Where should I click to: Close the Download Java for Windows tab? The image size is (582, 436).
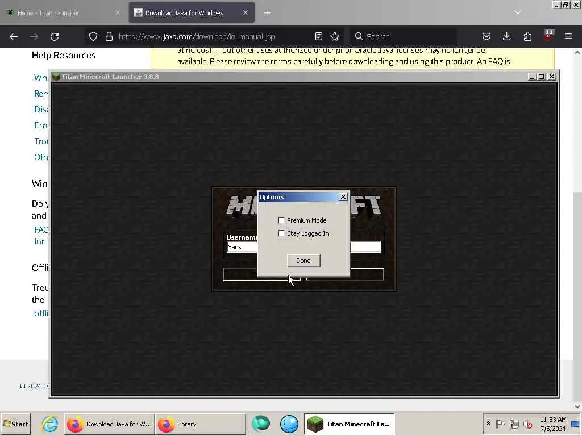(246, 12)
